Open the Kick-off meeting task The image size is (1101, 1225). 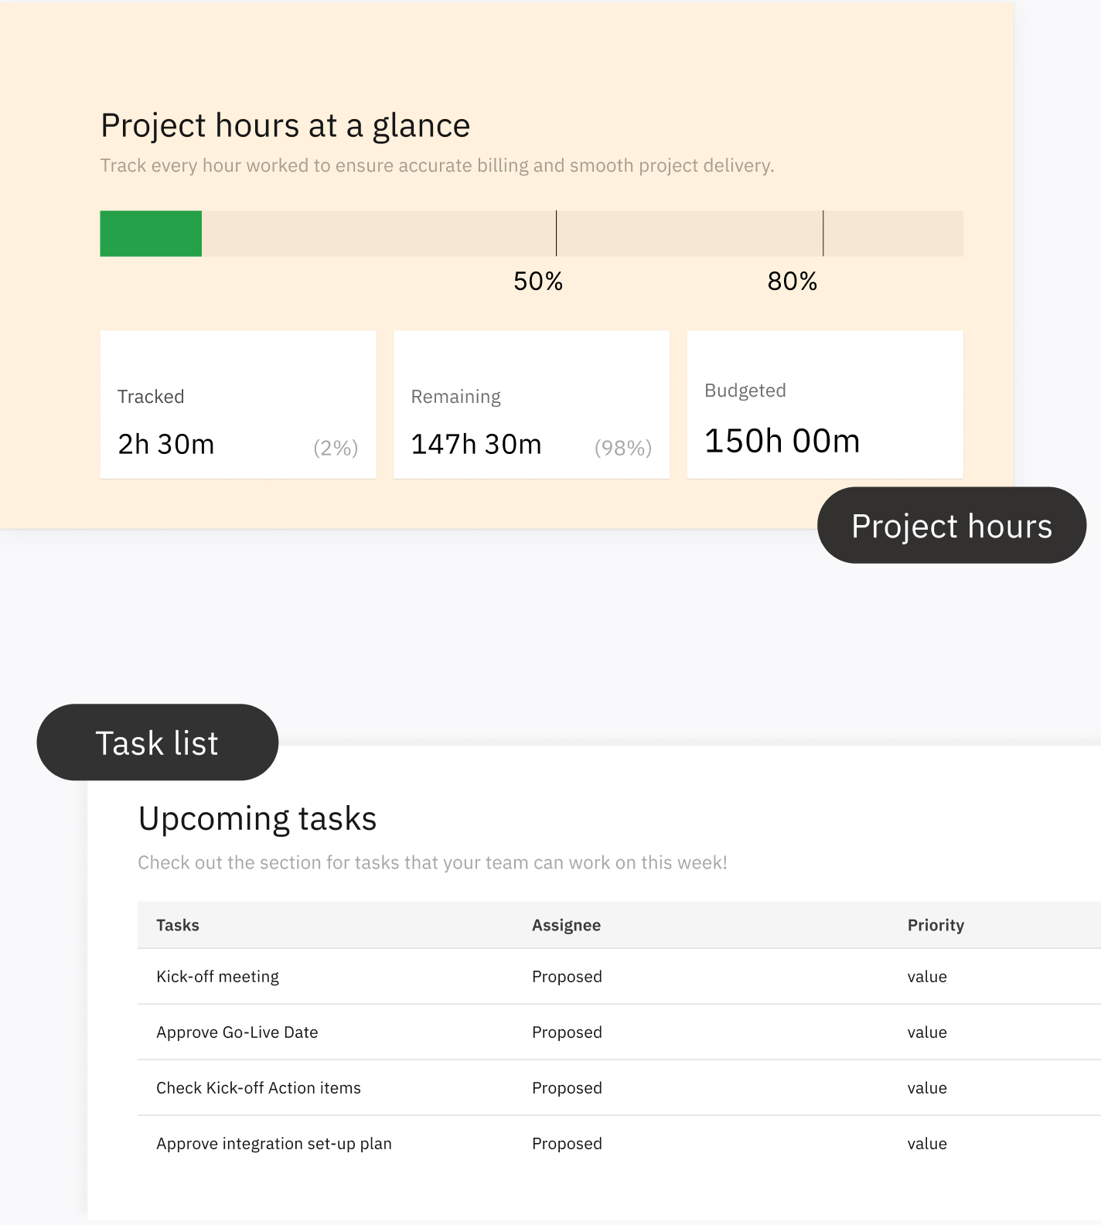click(217, 977)
